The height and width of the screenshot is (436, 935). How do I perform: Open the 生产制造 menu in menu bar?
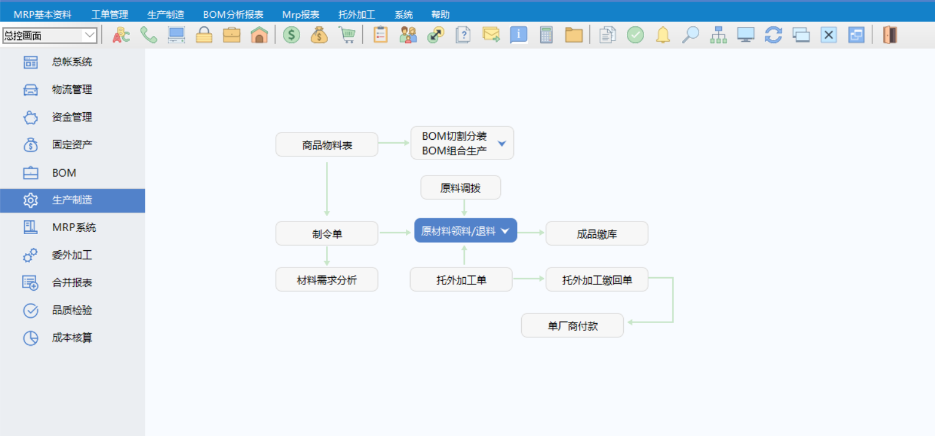tap(166, 15)
